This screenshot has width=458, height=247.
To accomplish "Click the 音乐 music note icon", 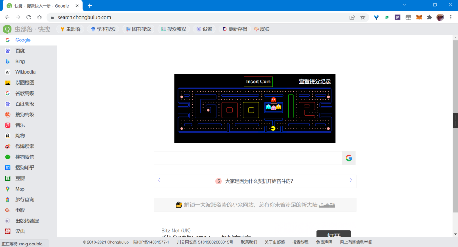I will click(x=8, y=125).
